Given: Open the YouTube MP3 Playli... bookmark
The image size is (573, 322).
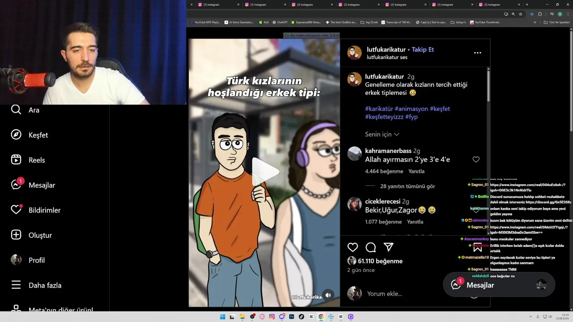Looking at the screenshot, I should [205, 22].
